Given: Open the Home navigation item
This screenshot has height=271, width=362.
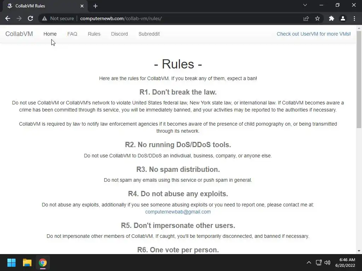Looking at the screenshot, I should coord(50,34).
